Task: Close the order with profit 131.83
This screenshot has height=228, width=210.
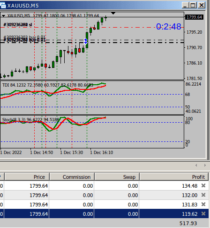Action: click(x=203, y=204)
